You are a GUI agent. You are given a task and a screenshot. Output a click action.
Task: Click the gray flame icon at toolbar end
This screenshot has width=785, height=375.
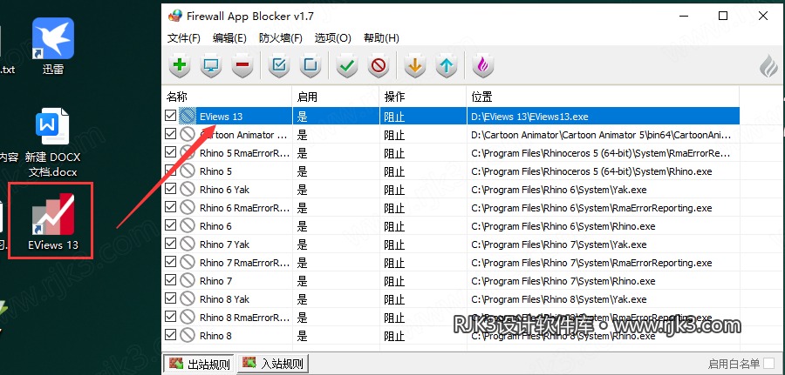(769, 66)
